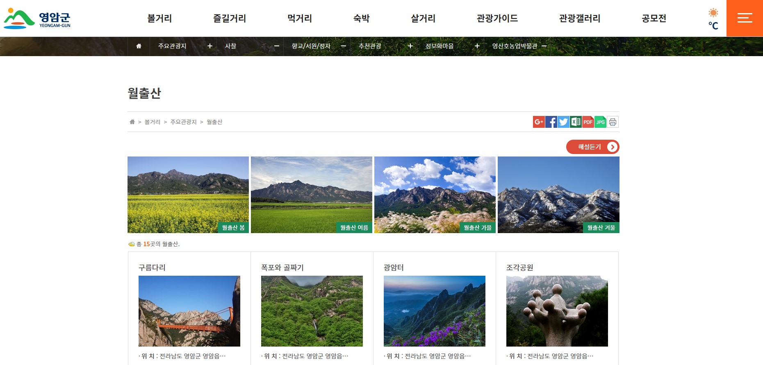The height and width of the screenshot is (365, 763).
Task: Save page as JPG image
Action: pos(600,122)
